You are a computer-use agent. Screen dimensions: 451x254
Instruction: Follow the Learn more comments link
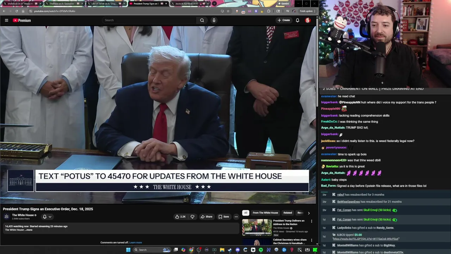pos(136,243)
